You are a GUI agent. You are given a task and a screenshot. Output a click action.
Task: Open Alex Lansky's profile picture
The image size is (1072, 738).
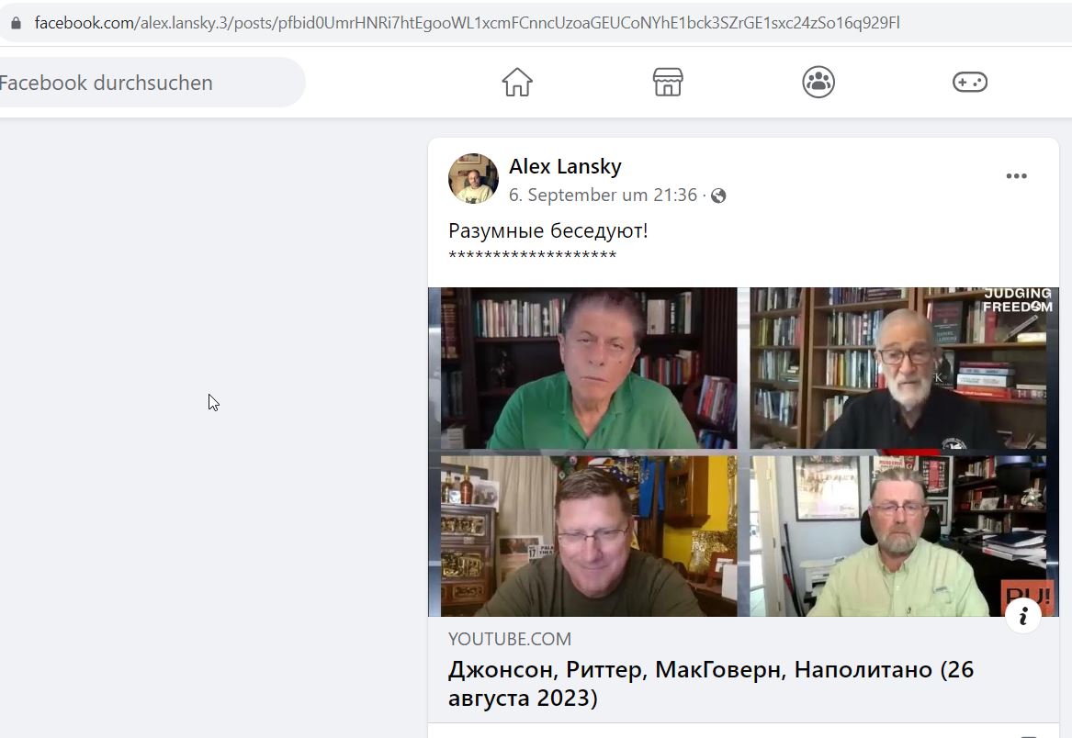(x=473, y=178)
